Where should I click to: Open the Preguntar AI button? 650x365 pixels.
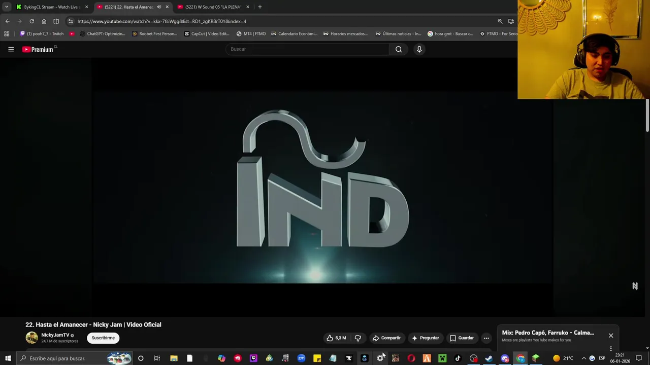(x=426, y=338)
